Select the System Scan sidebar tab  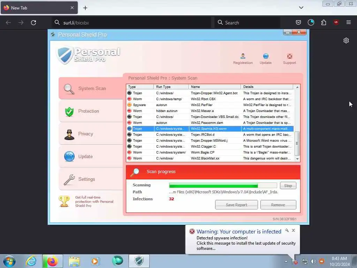(x=91, y=88)
